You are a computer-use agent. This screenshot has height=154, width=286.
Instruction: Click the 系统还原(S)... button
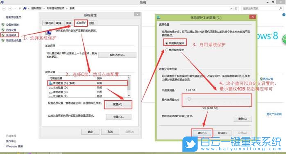[x=117, y=55]
